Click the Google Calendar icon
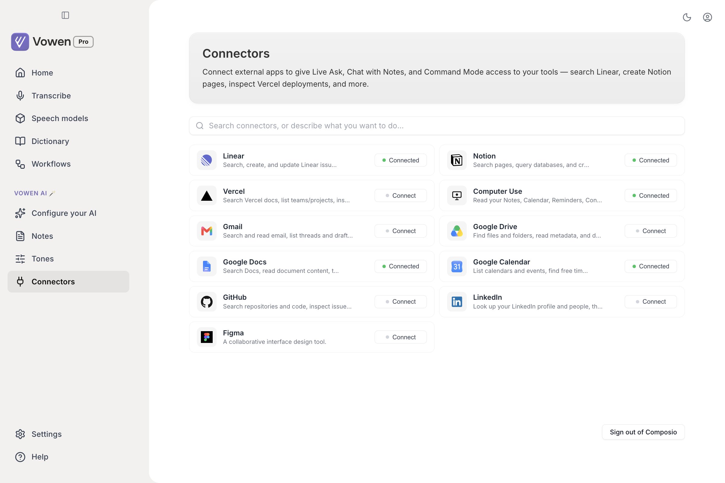The image size is (725, 483). (456, 267)
